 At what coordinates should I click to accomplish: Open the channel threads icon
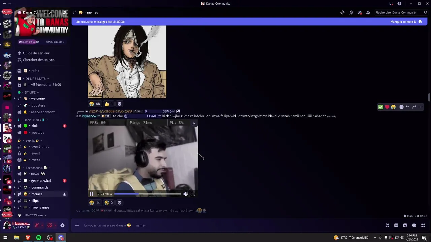click(342, 12)
